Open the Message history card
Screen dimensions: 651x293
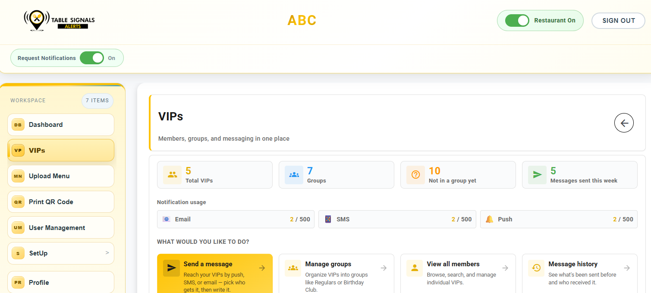580,274
